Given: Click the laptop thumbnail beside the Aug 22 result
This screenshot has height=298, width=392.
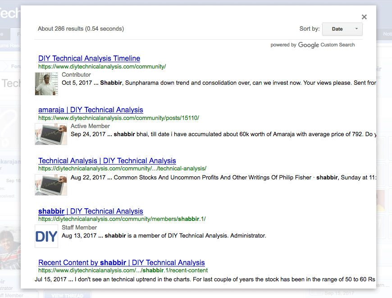Looking at the screenshot, I should point(51,185).
